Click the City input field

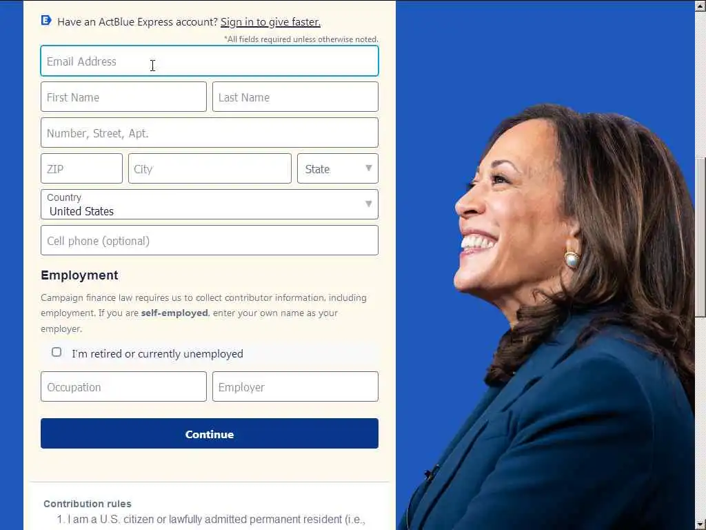click(x=210, y=168)
